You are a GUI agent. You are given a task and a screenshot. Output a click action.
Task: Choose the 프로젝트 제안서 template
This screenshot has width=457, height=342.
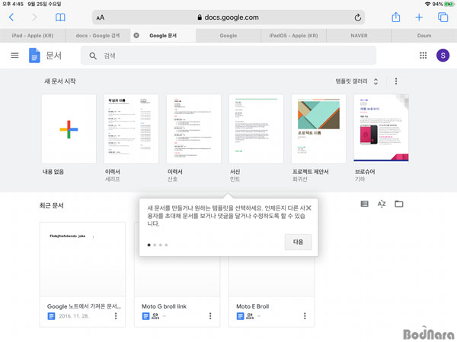(318, 129)
